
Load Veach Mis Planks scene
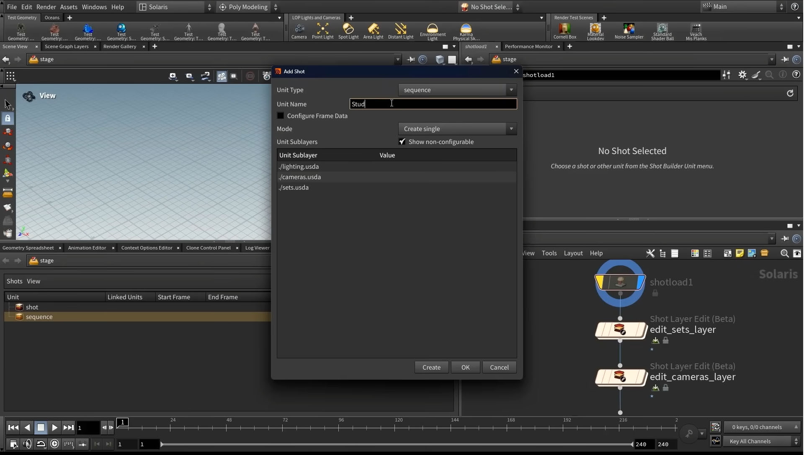click(696, 31)
